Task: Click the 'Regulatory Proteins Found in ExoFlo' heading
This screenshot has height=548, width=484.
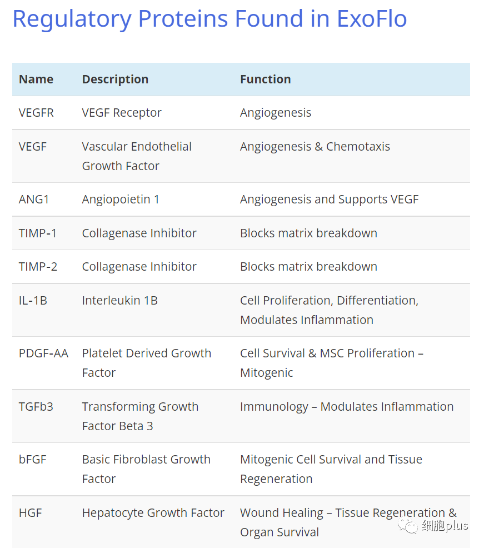Action: (x=209, y=18)
